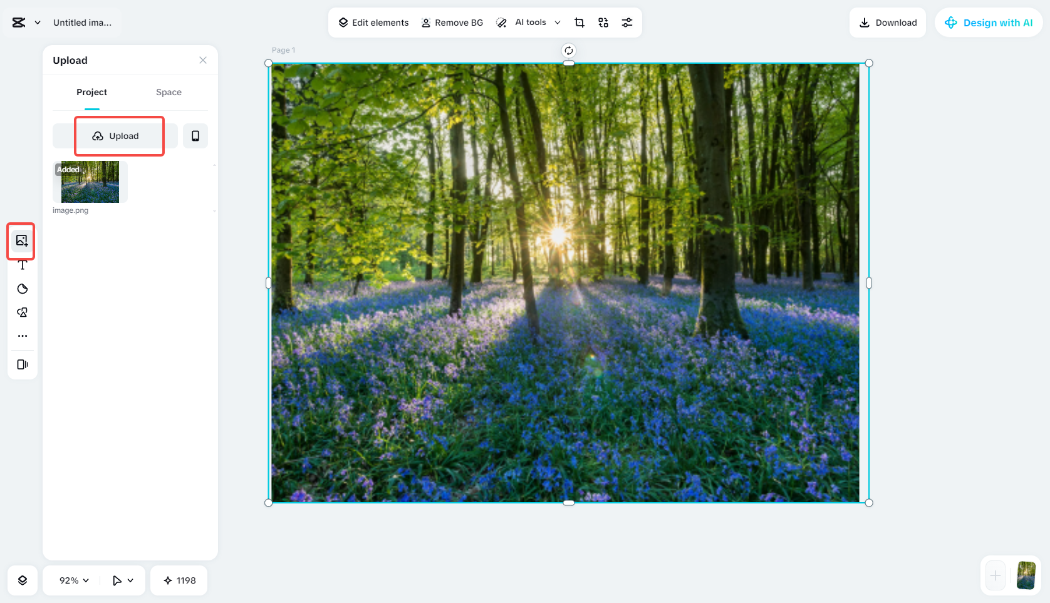This screenshot has height=603, width=1050.
Task: Switch to the Project tab
Action: [x=92, y=92]
